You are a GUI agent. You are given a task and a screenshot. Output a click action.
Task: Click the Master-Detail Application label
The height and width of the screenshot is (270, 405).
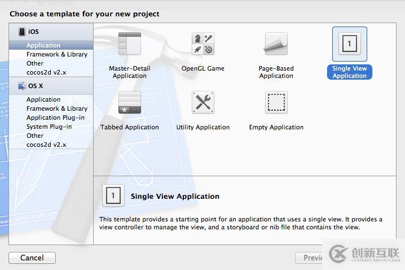click(130, 72)
